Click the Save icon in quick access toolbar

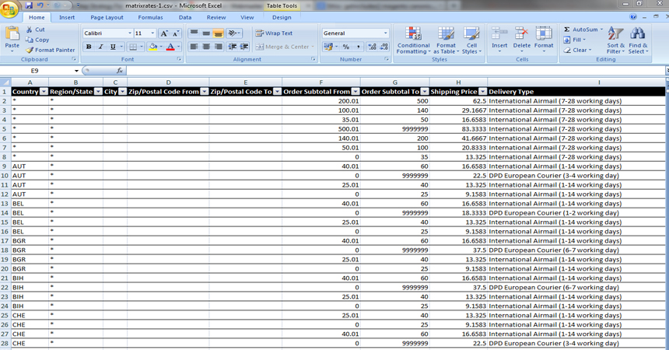[x=29, y=5]
